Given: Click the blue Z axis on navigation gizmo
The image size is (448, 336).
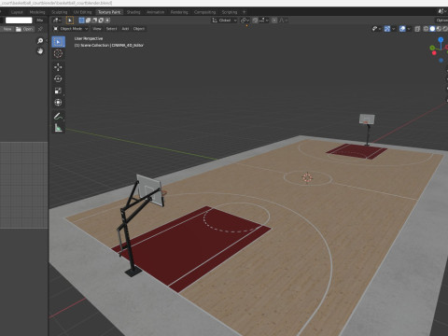Looking at the screenshot, I should [441, 40].
